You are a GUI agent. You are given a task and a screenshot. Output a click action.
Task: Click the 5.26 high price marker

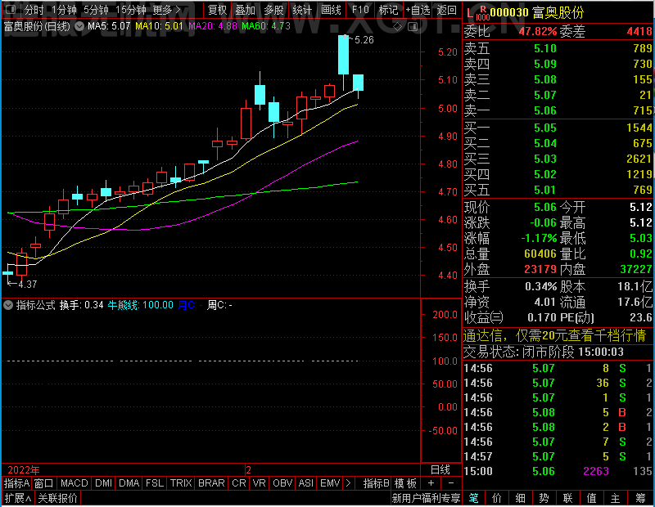[x=364, y=40]
